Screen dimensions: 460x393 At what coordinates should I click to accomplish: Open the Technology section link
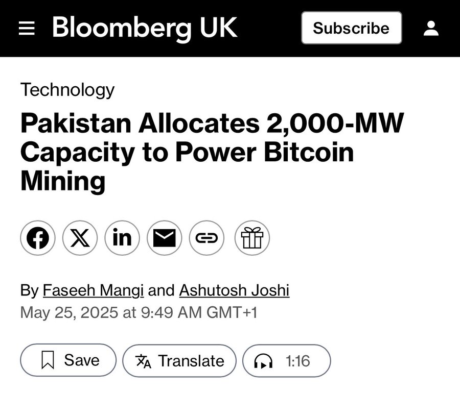point(67,90)
